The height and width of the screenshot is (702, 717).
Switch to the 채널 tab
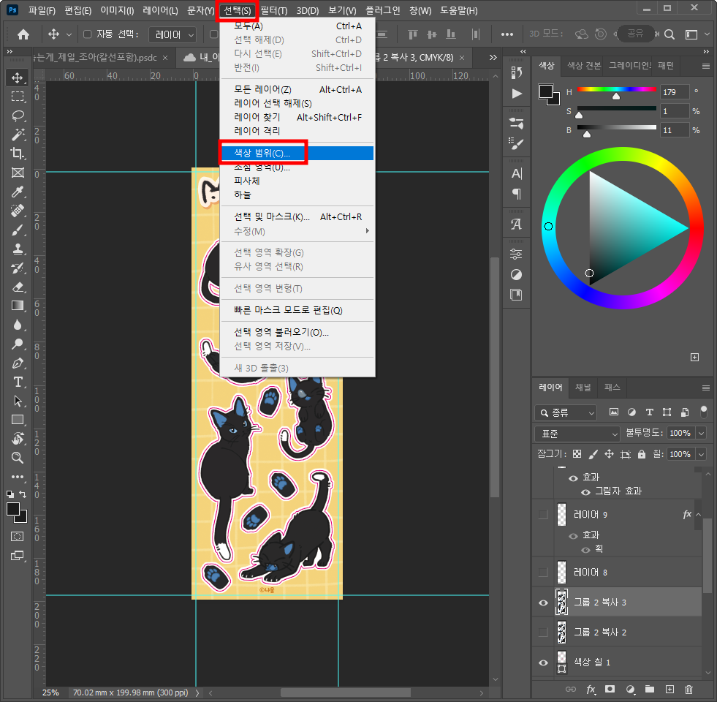coord(583,388)
